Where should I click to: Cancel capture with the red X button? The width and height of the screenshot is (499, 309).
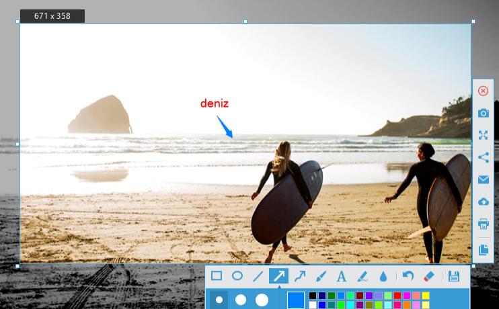(x=483, y=91)
